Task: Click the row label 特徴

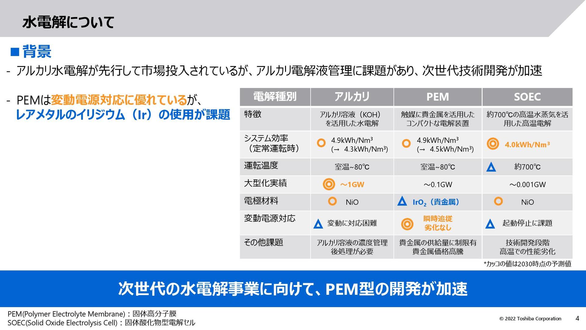Action: (x=253, y=114)
